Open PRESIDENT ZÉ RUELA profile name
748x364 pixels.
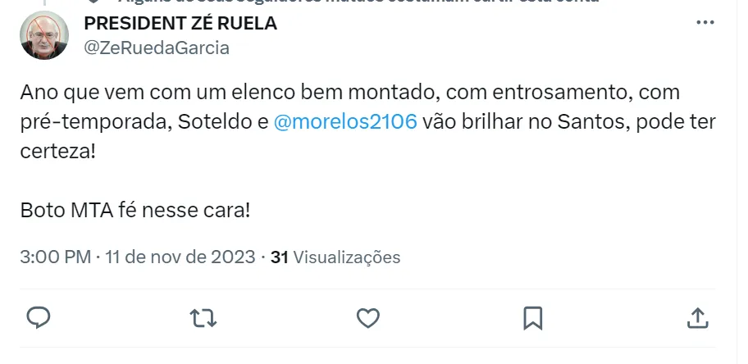tap(180, 24)
